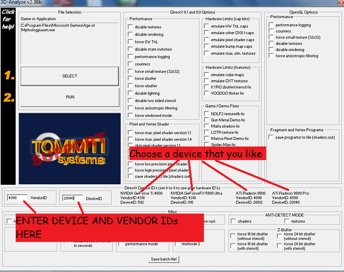344x272 pixels.
Task: Check emulate DXT textures
Action: coord(206,81)
